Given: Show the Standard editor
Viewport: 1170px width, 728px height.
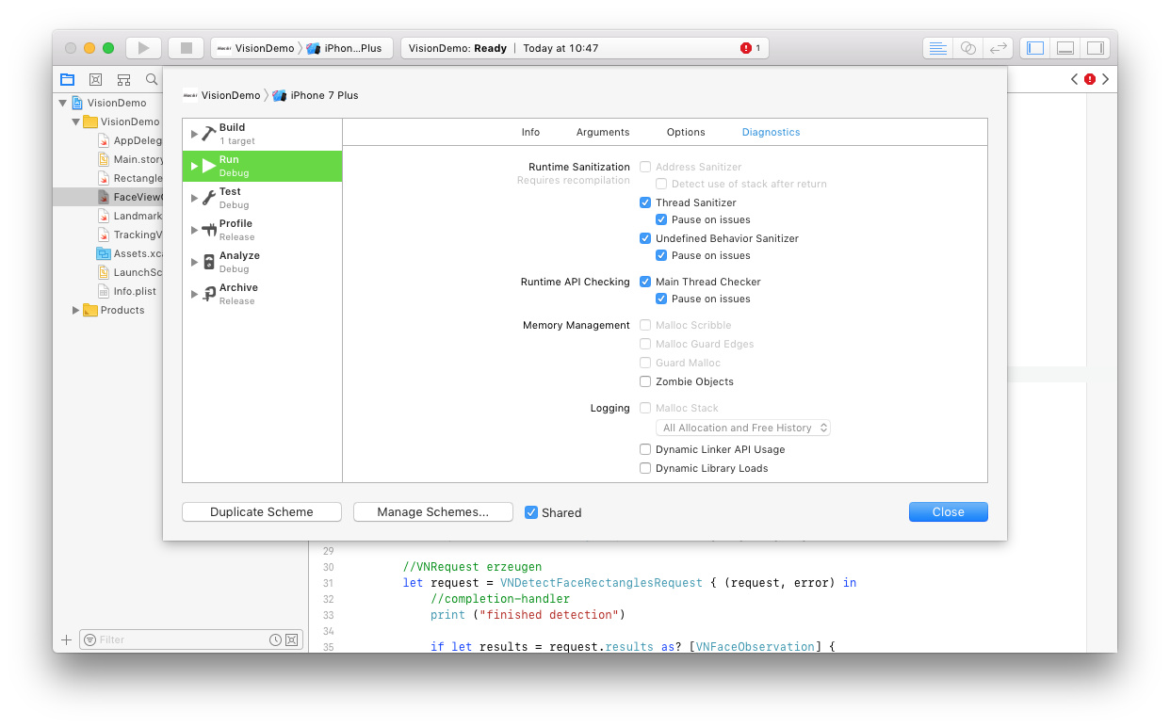Looking at the screenshot, I should point(937,48).
